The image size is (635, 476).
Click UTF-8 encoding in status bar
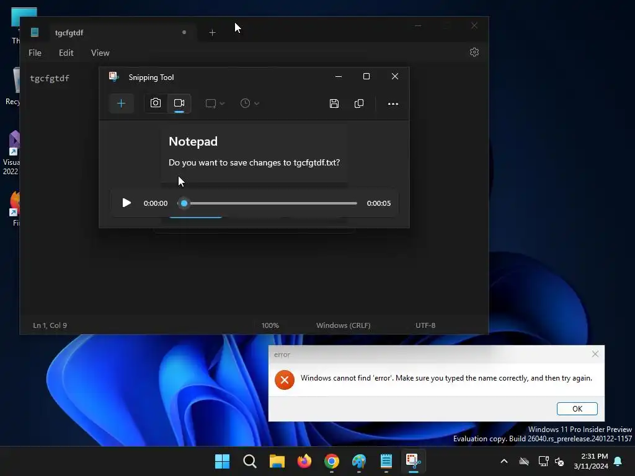pyautogui.click(x=425, y=325)
